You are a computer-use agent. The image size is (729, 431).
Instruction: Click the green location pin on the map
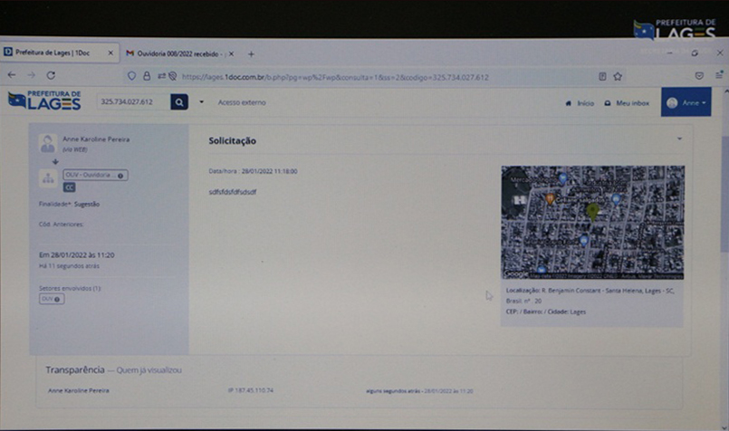pos(592,211)
